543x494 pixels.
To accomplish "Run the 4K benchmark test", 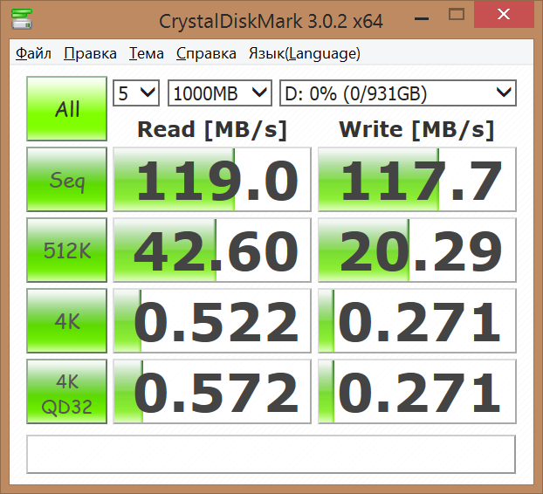I will point(67,320).
